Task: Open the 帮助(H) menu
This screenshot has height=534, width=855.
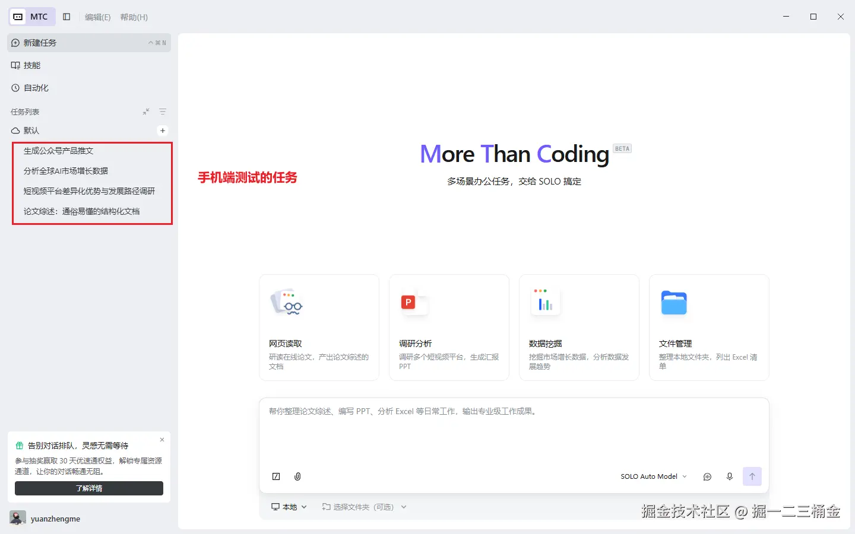Action: tap(134, 17)
